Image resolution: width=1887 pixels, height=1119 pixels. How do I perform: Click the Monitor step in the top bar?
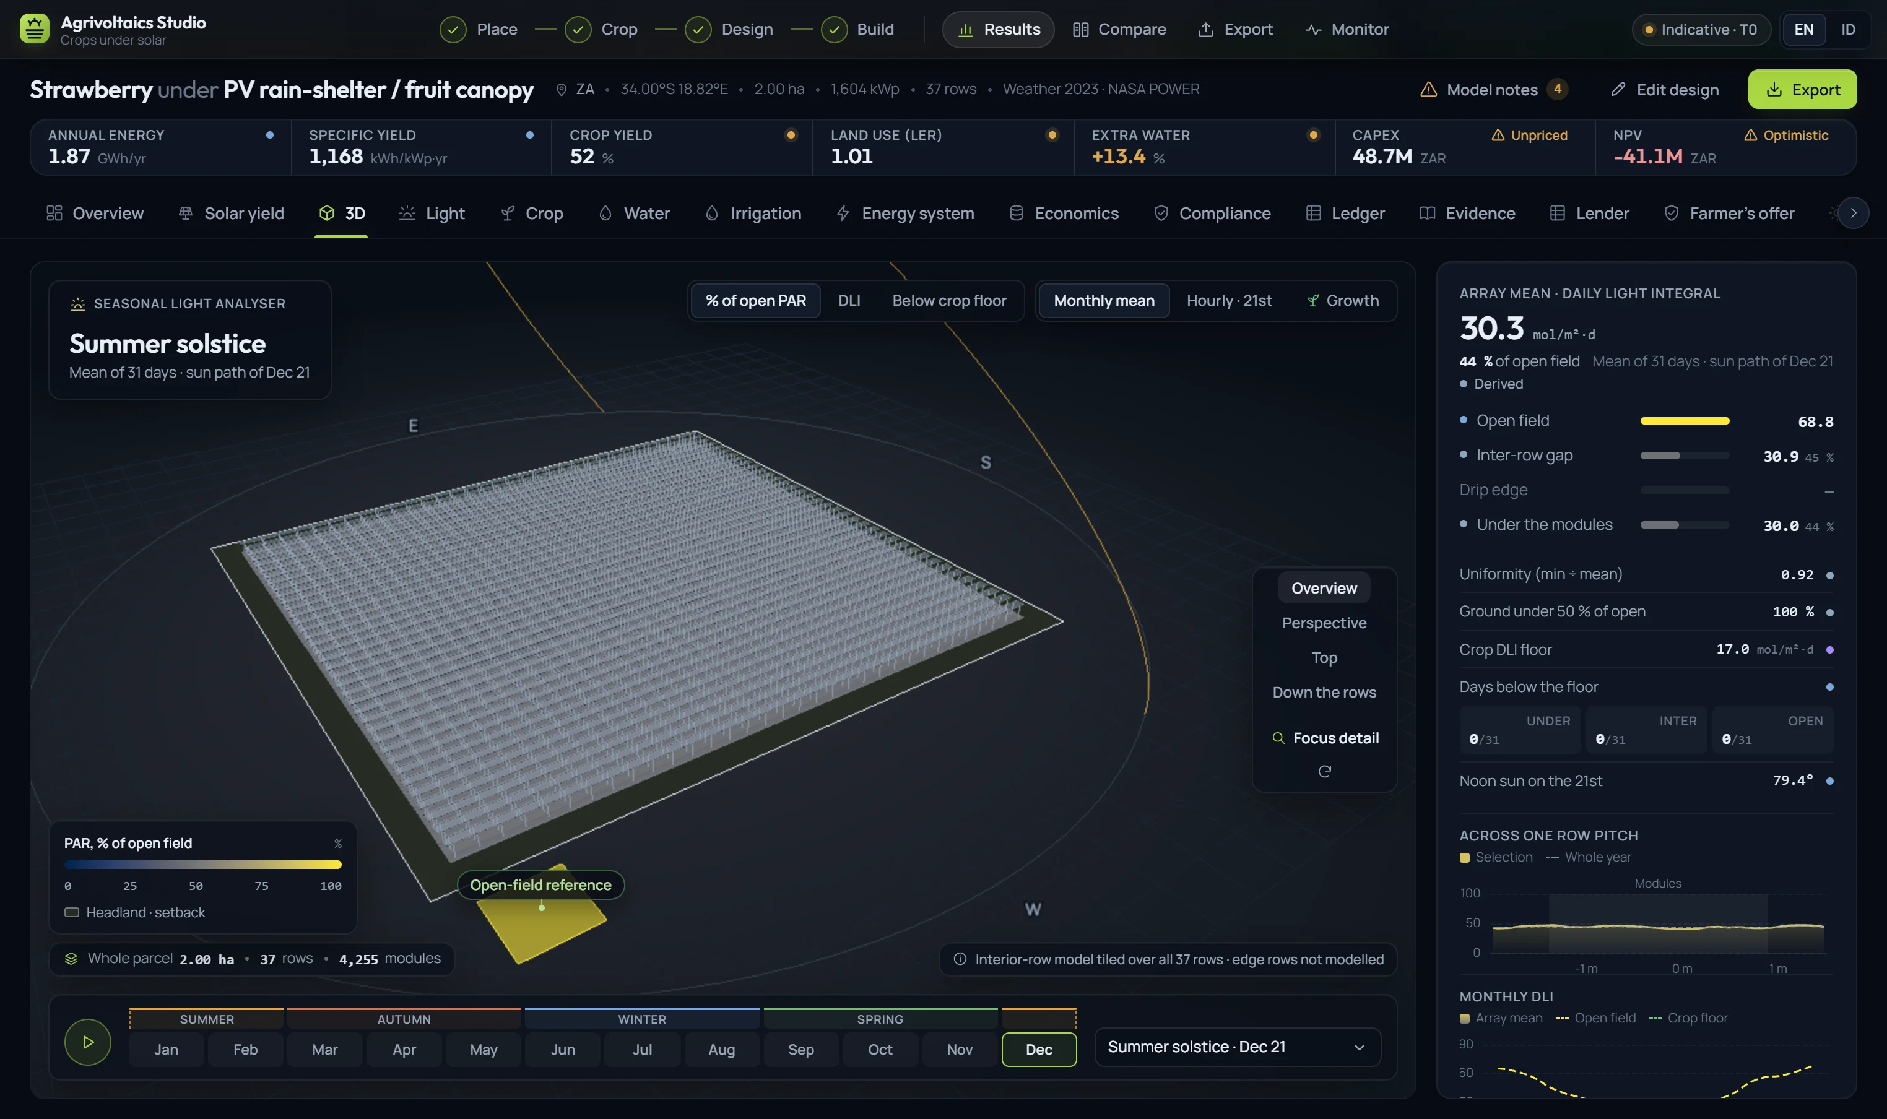point(1347,30)
